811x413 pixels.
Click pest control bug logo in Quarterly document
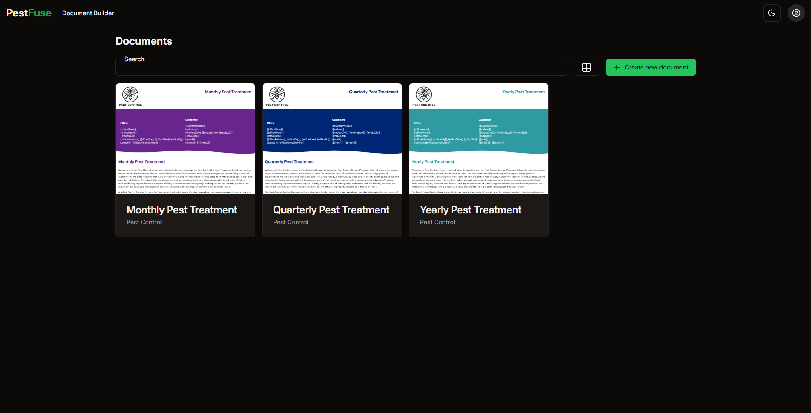tap(277, 95)
